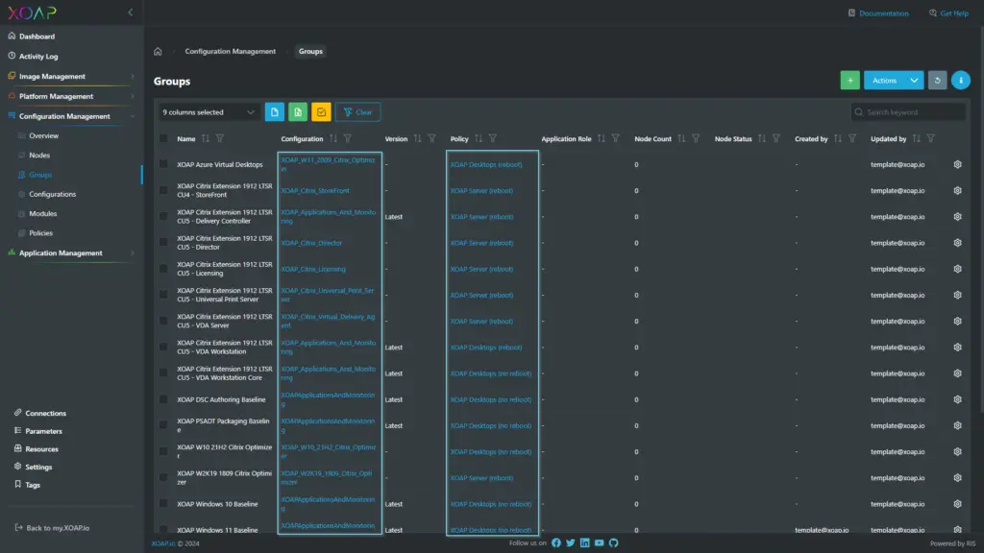This screenshot has height=553, width=984.
Task: Sort by Policy column
Action: (479, 138)
